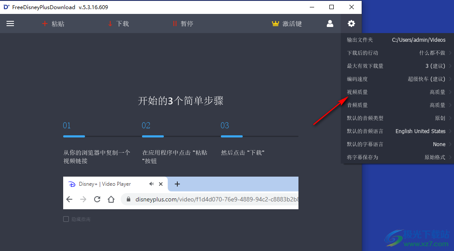Click the address bar padlock icon
Screen dimensions: 454x251
(x=129, y=199)
